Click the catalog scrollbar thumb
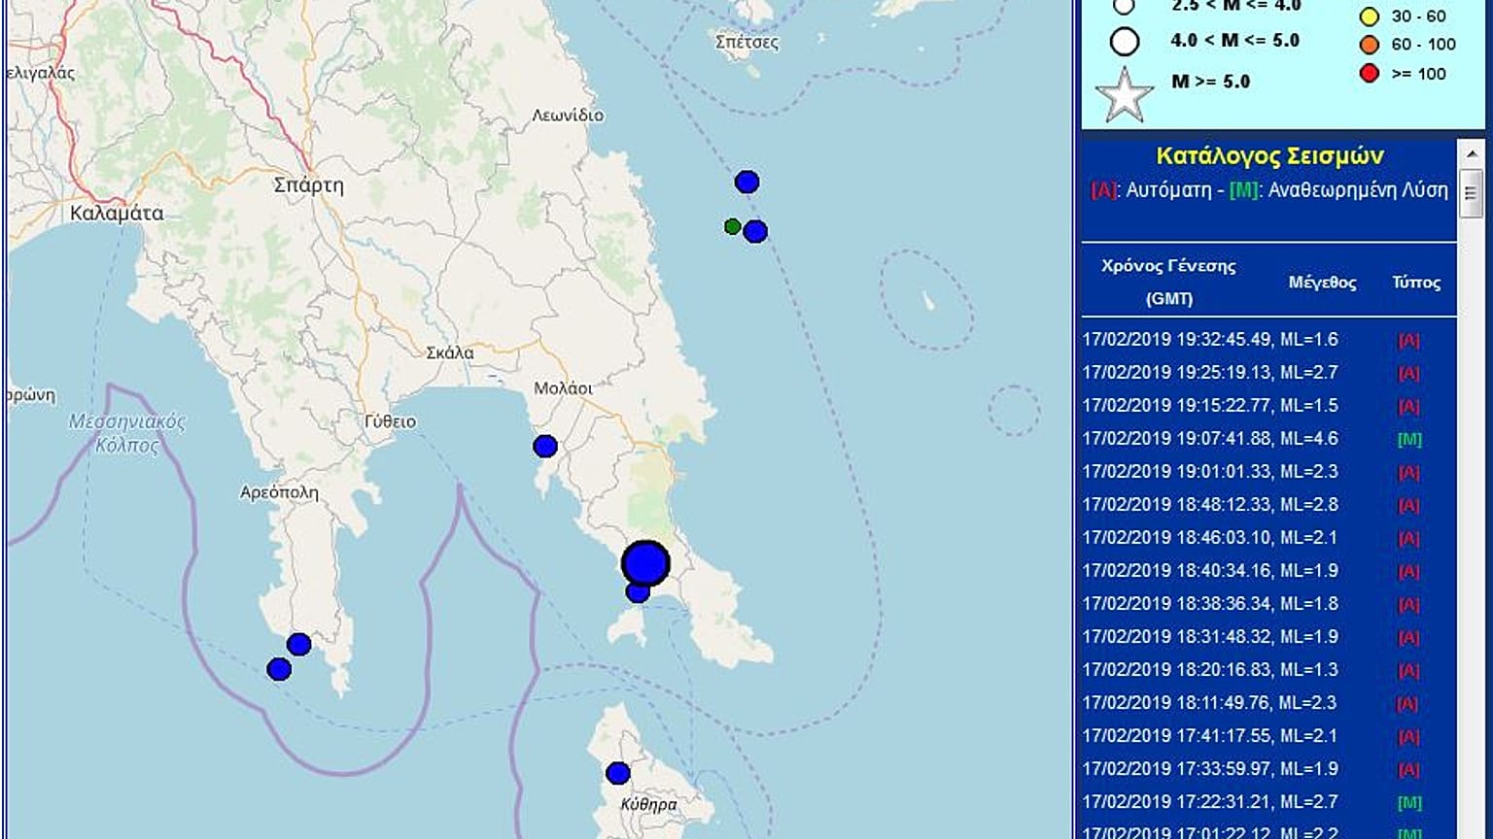Image resolution: width=1493 pixels, height=839 pixels. coord(1471,193)
